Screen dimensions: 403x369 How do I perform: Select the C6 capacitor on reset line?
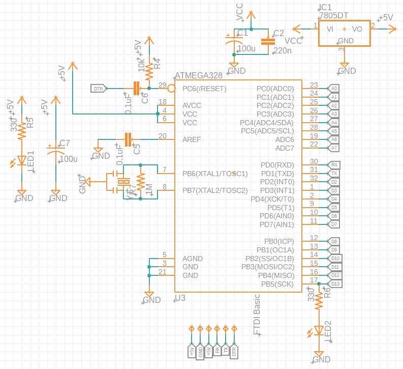coord(136,88)
